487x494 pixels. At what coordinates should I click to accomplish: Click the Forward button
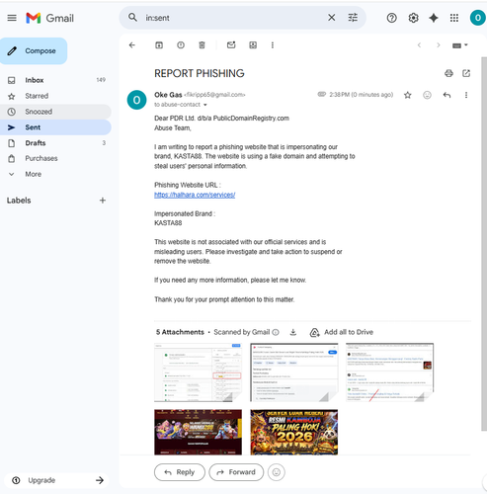pyautogui.click(x=236, y=472)
